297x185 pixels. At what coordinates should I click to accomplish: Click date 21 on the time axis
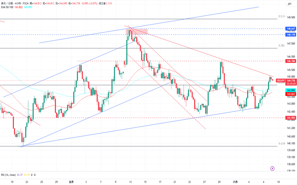[175, 182]
